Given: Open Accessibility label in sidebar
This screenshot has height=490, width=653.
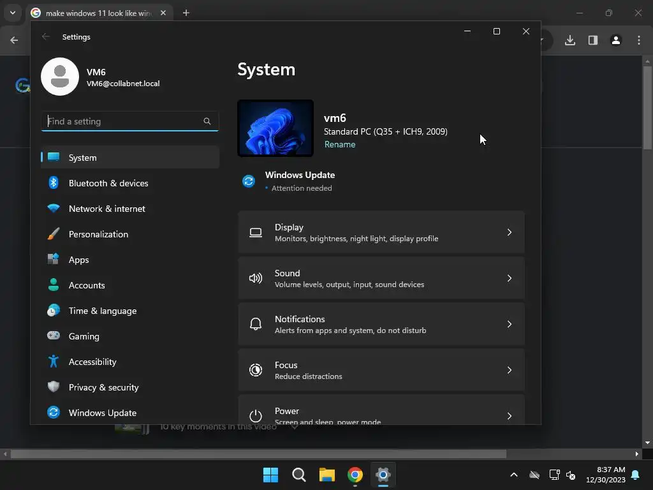Looking at the screenshot, I should (92, 362).
